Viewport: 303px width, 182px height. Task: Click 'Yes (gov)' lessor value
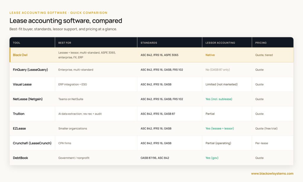[x=212, y=158]
